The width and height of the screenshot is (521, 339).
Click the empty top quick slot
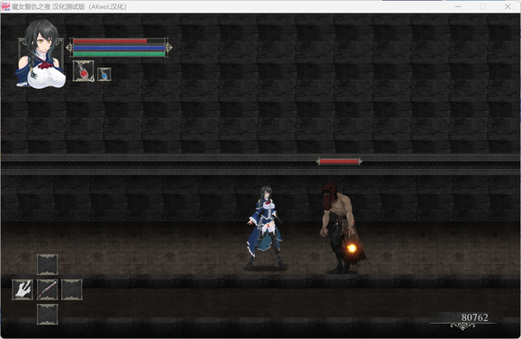point(48,264)
